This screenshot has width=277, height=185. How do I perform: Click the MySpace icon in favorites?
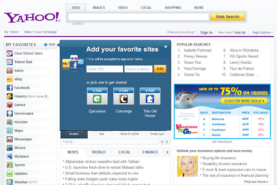tap(10, 156)
